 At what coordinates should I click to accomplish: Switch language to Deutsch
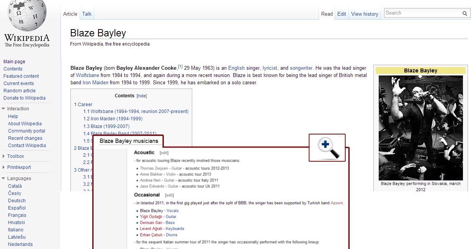pos(17,201)
